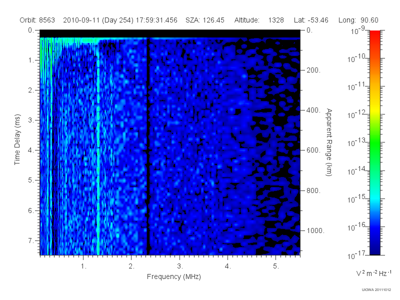Click the date 2010-09-11 (Day 254) label

click(x=98, y=20)
